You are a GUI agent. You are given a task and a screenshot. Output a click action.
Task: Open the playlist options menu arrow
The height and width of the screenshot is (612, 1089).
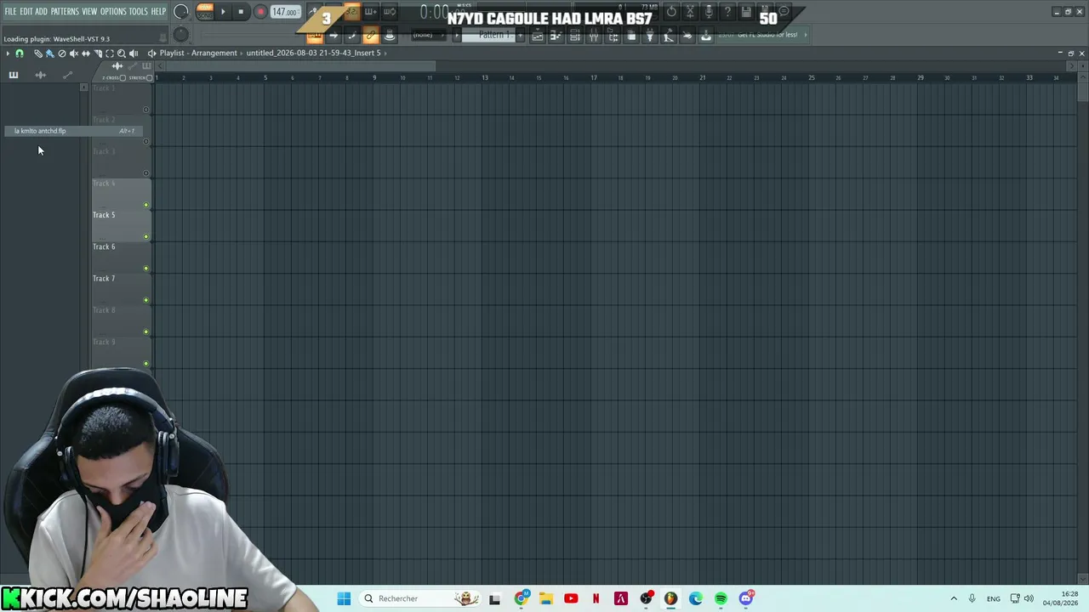pyautogui.click(x=8, y=53)
